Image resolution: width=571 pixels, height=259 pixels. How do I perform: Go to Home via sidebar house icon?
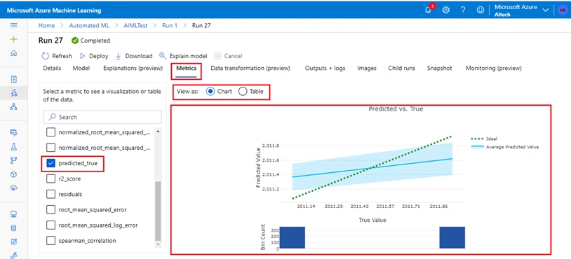(x=14, y=53)
